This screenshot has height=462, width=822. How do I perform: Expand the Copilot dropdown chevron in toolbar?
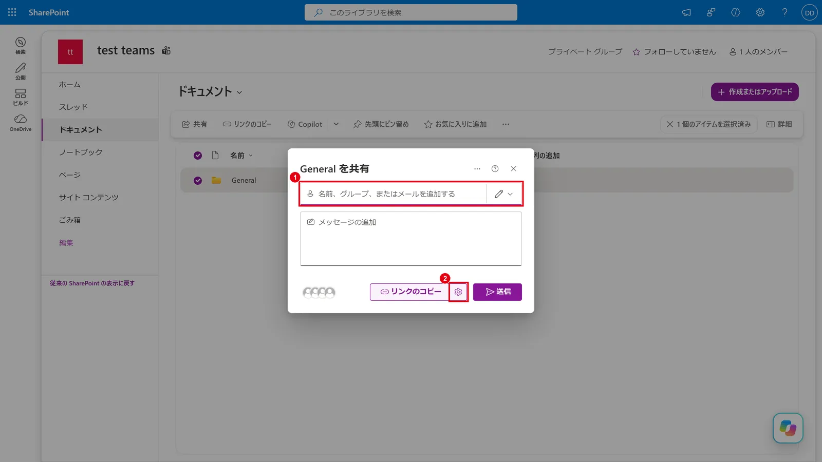(x=336, y=124)
